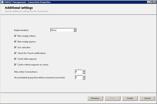Select the Impersonation combo box showing None
Viewport: 157px width, 104px height.
pos(63,30)
